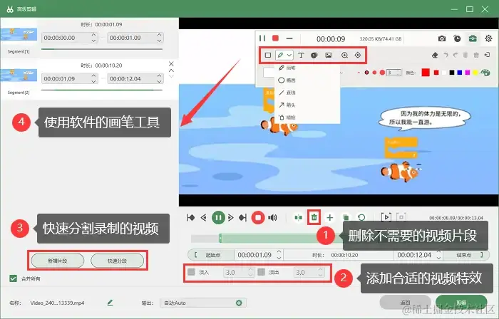The image size is (499, 319).
Task: Open recorder settings with the gear icon
Action: [488, 38]
